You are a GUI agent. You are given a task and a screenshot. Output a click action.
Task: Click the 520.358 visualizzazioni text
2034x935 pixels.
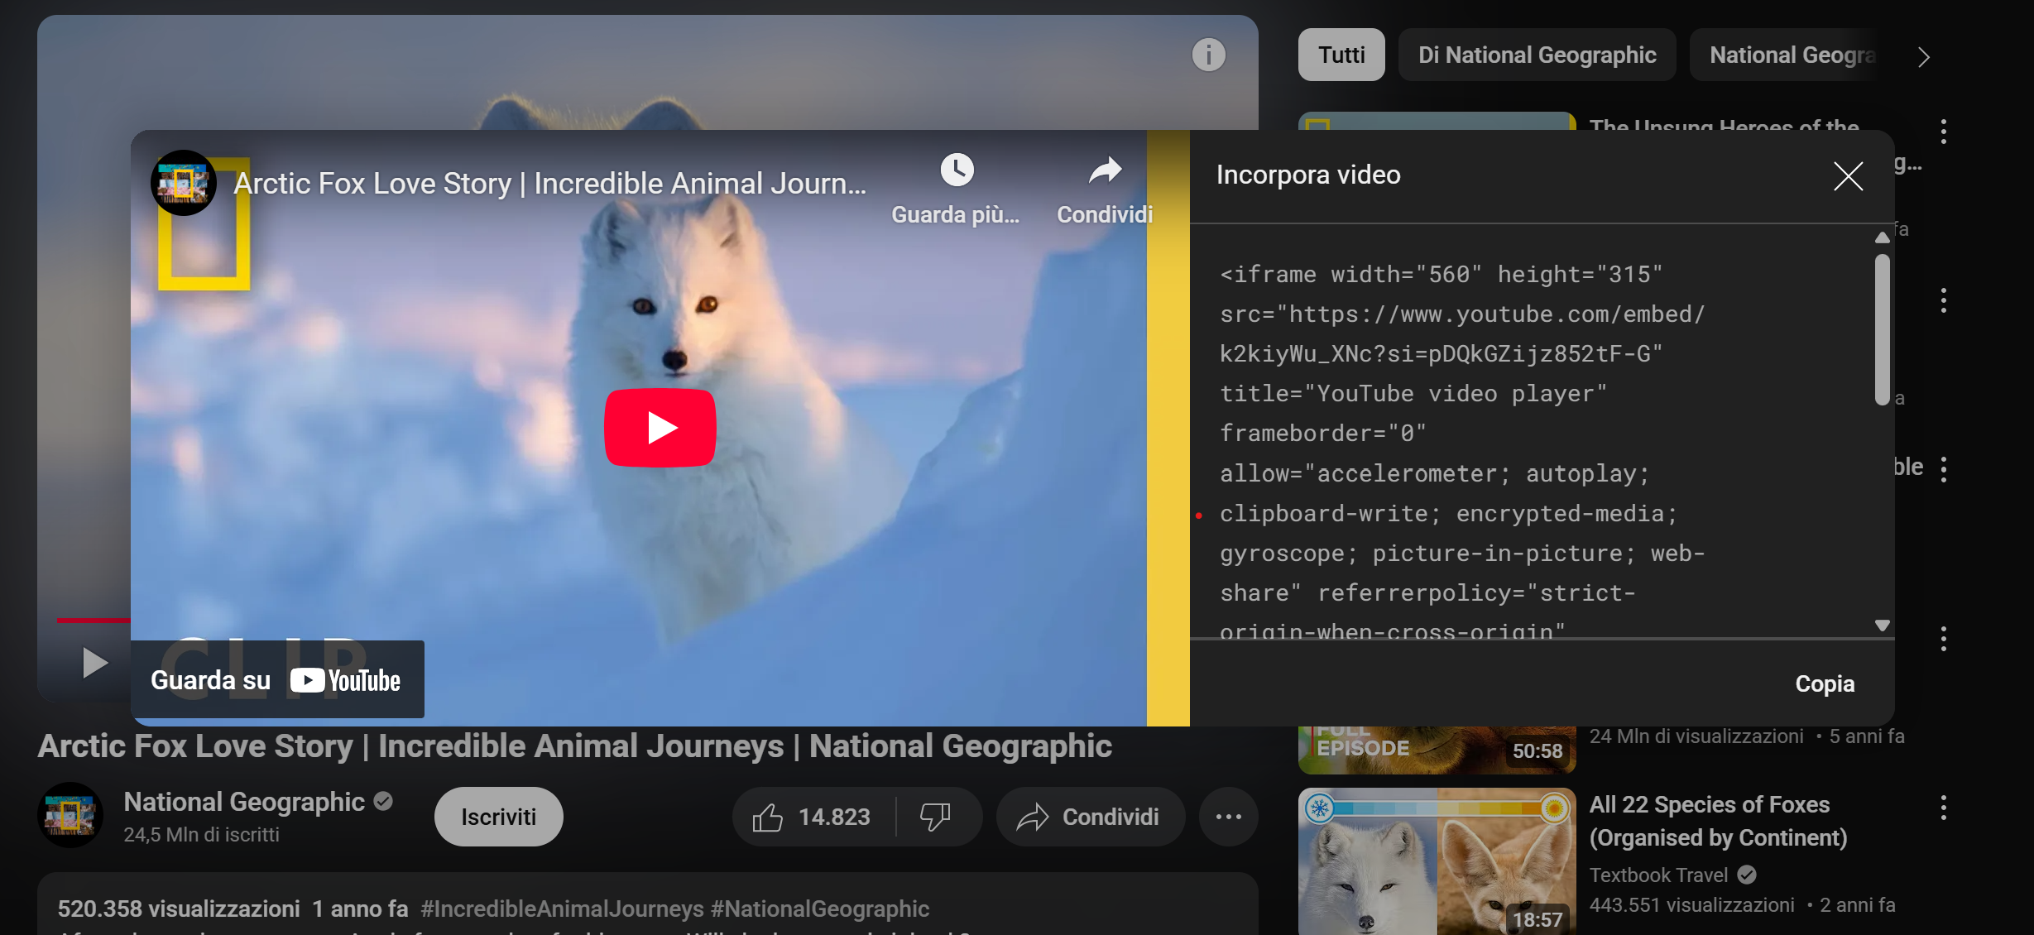[x=179, y=909]
